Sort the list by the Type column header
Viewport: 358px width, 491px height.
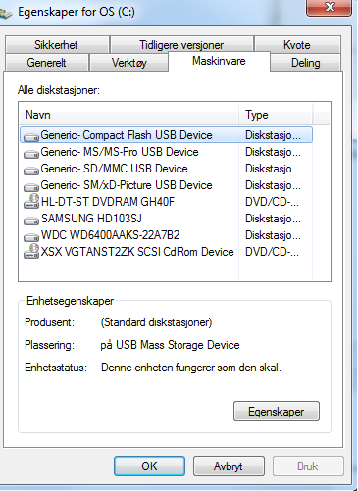coord(276,115)
